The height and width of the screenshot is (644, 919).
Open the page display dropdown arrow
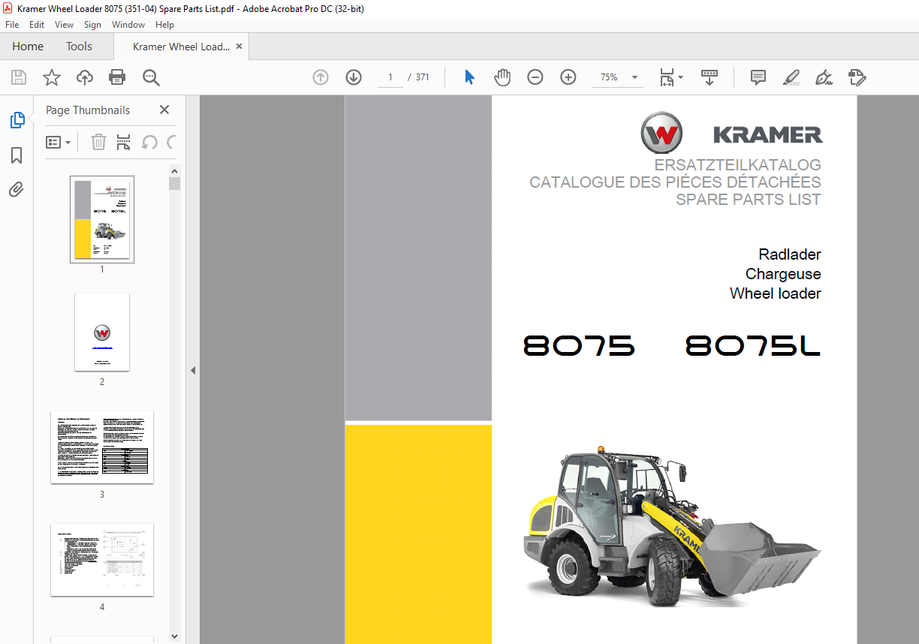click(x=680, y=77)
